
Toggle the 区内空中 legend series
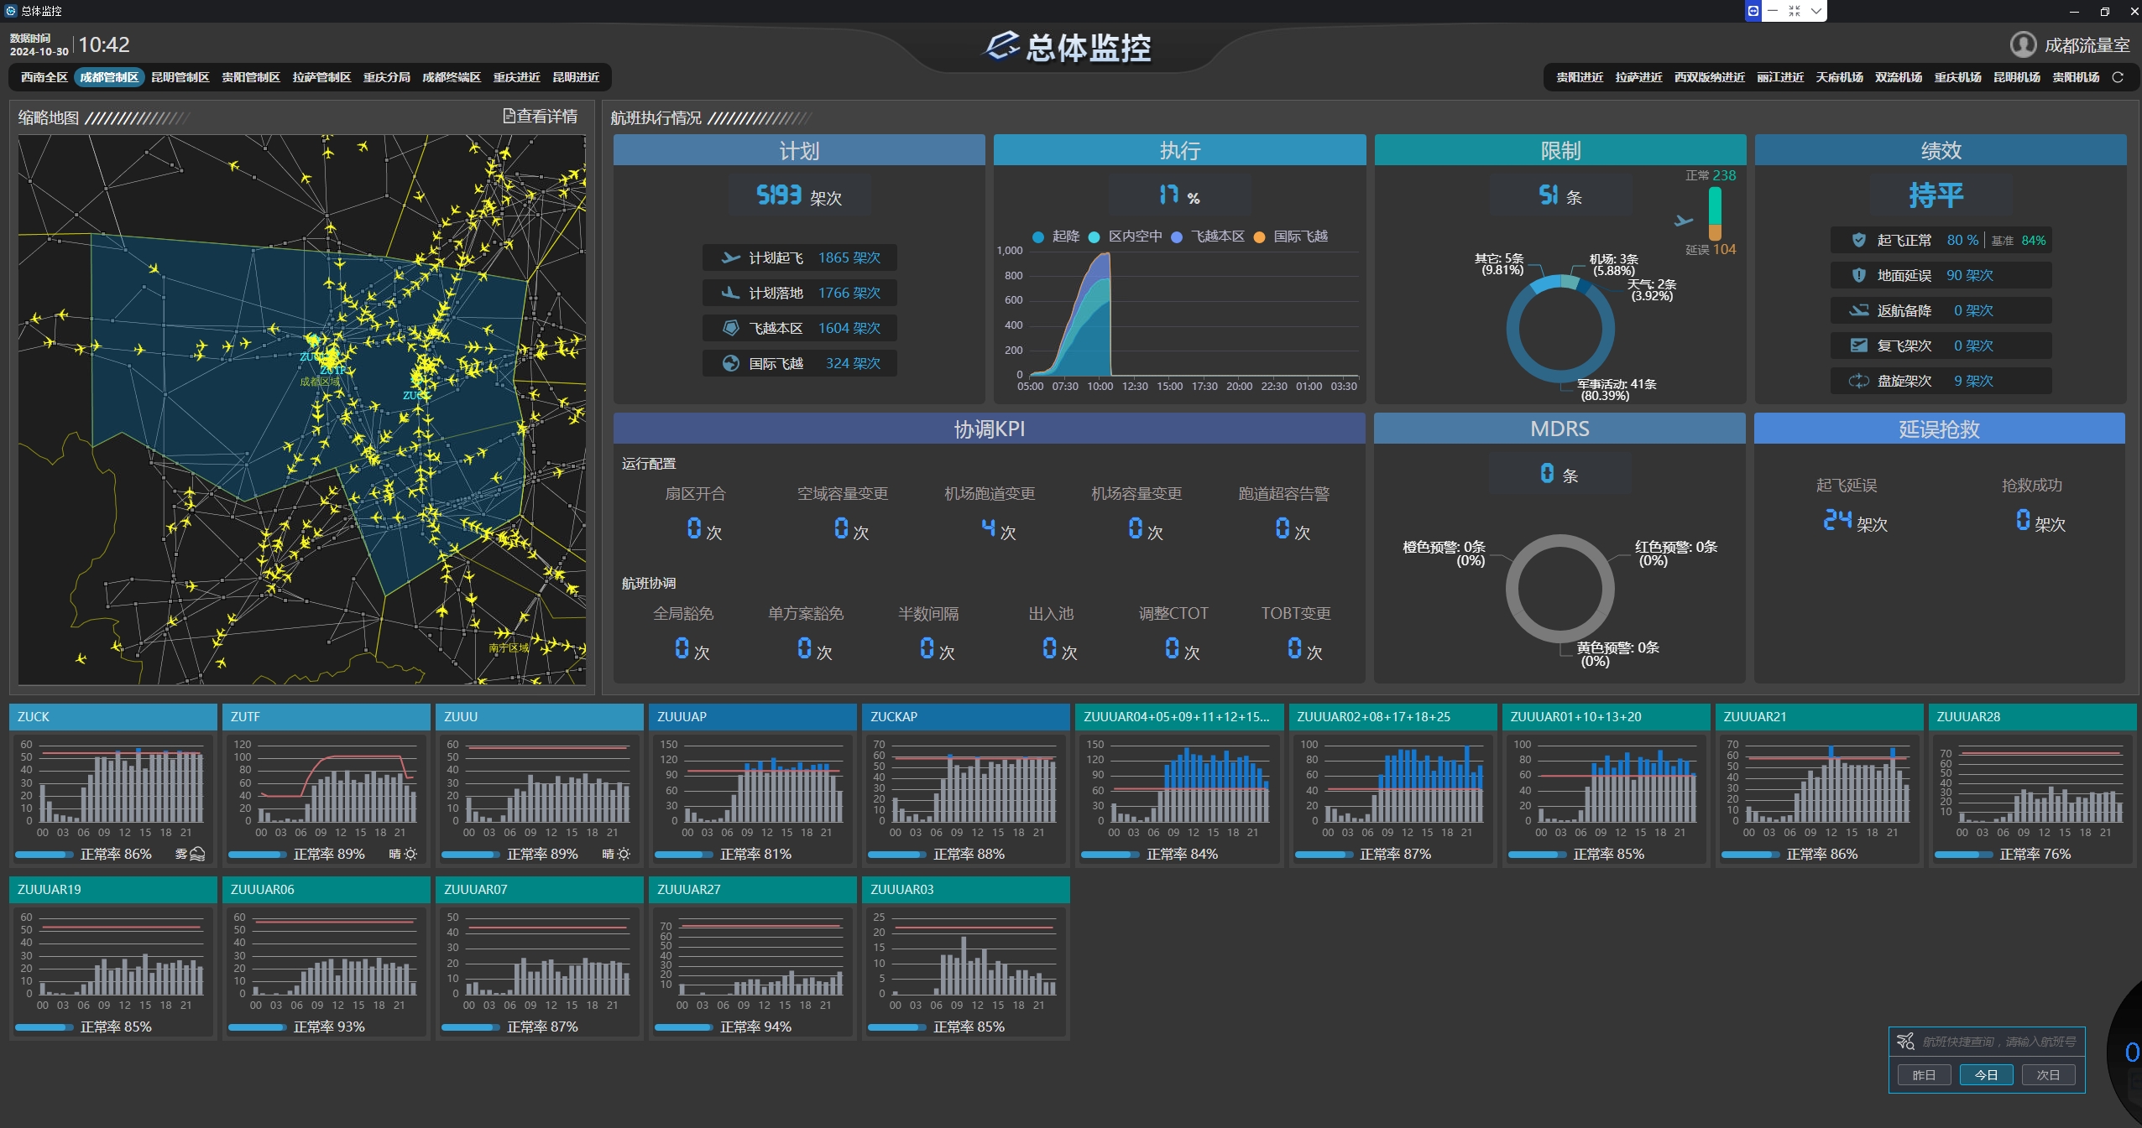click(x=1125, y=237)
